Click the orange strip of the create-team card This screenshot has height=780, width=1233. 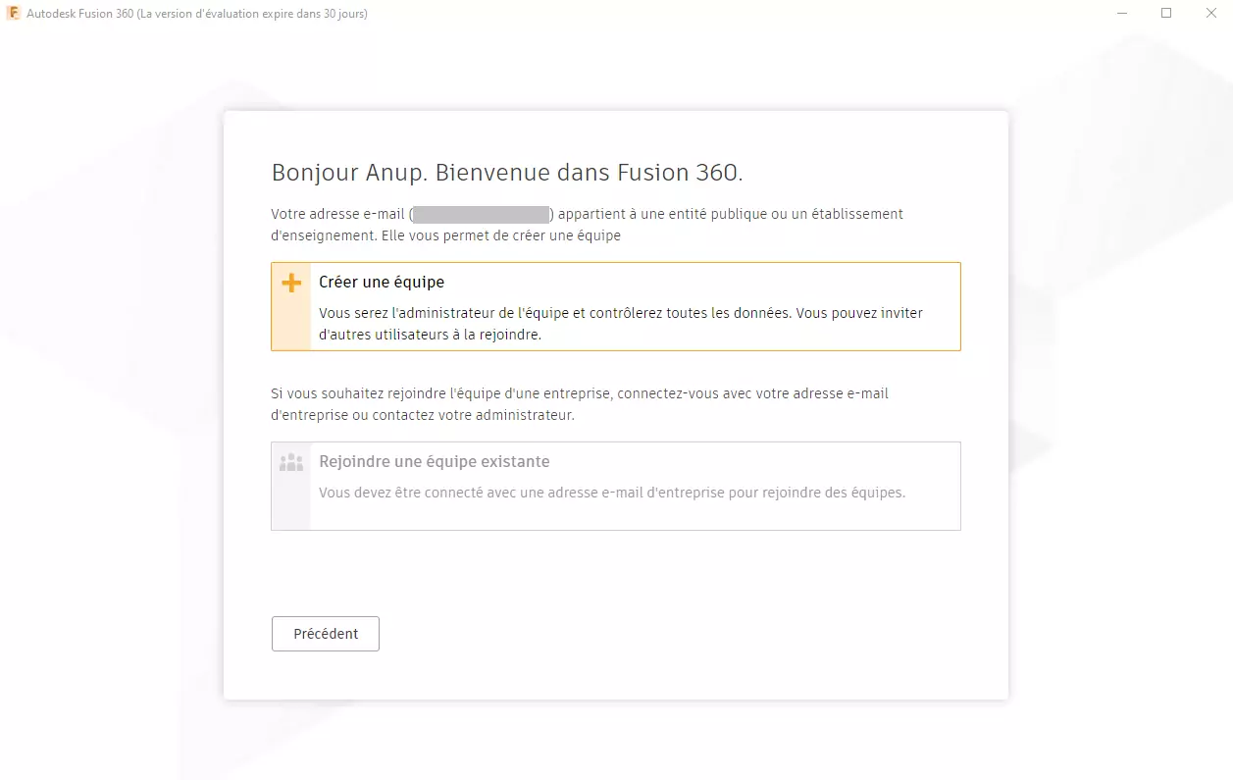pos(291,324)
